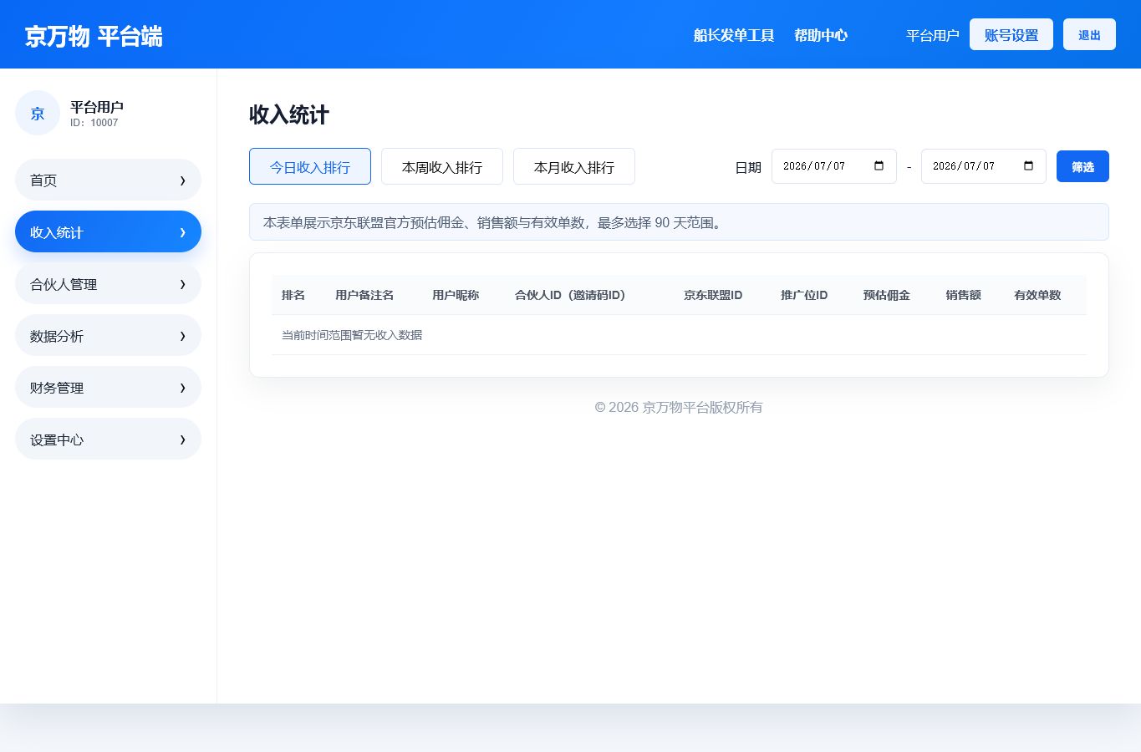Click the end date input field
The height and width of the screenshot is (752, 1141).
click(984, 166)
